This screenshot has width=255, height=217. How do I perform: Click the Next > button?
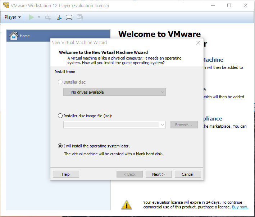pos(159,174)
